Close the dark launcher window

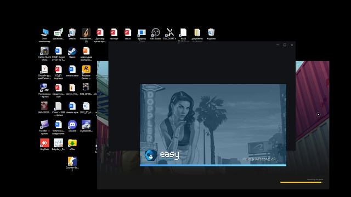click(x=292, y=45)
